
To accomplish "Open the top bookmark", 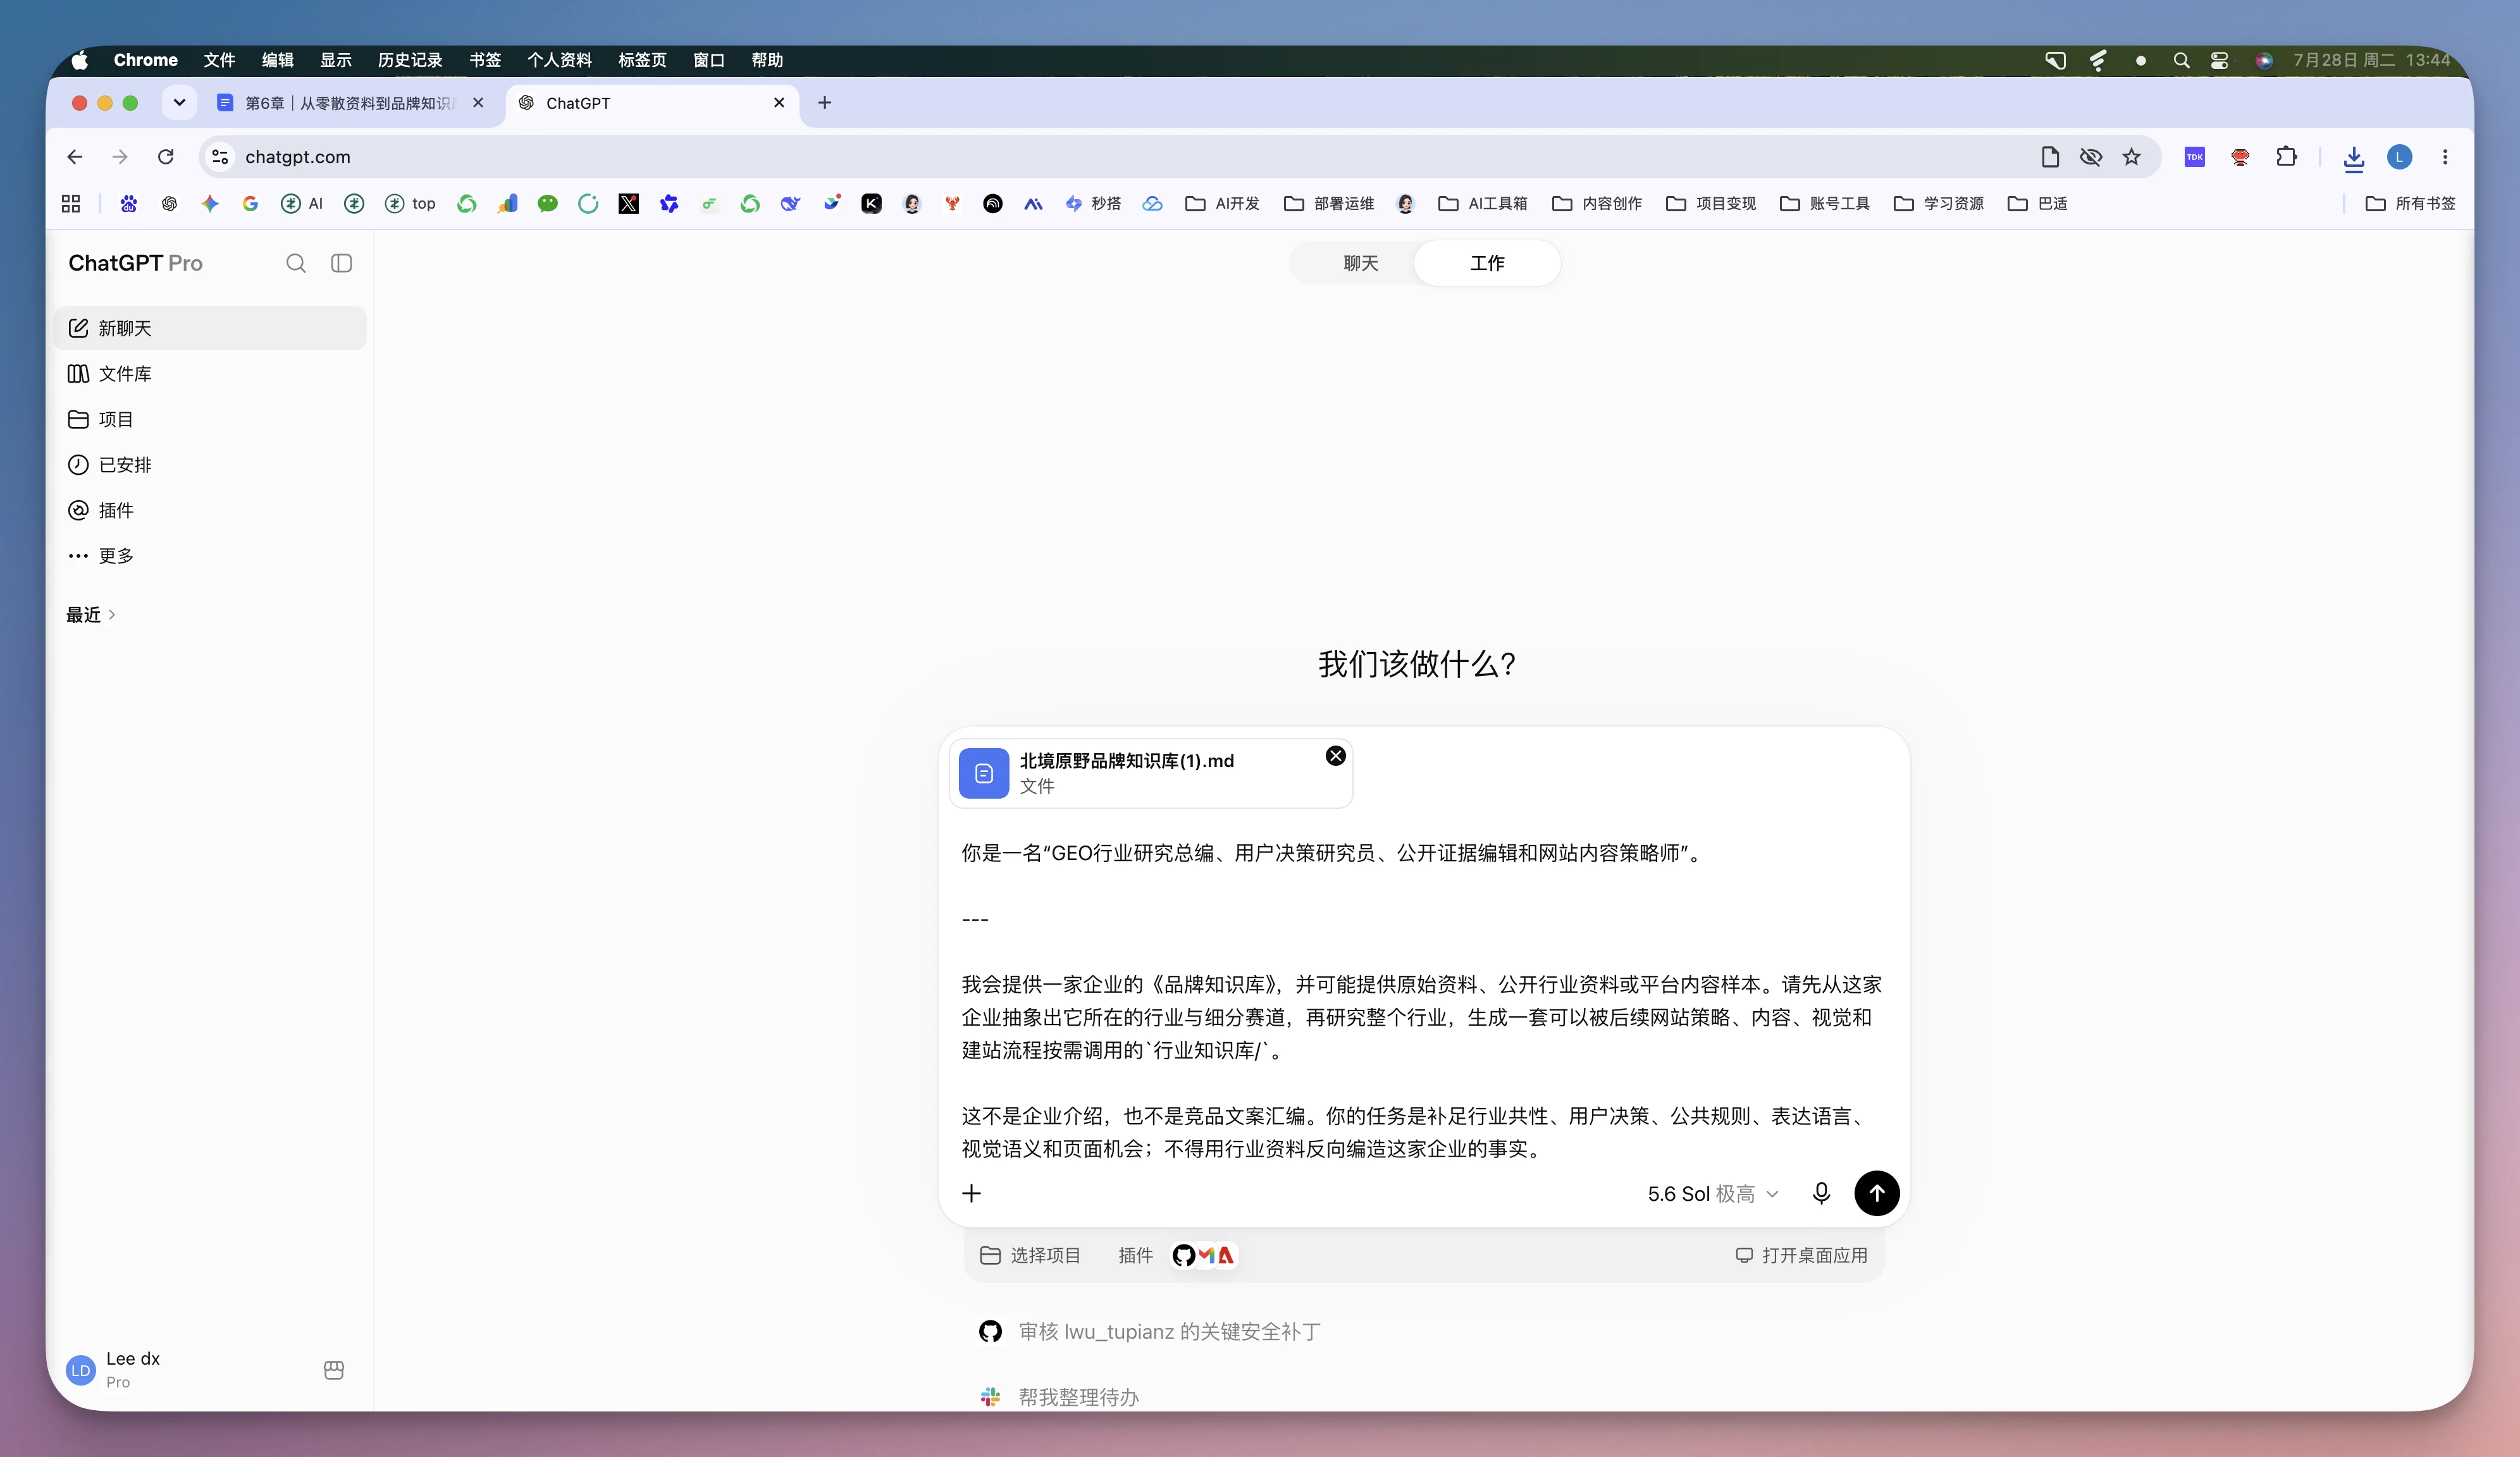I will pos(411,204).
